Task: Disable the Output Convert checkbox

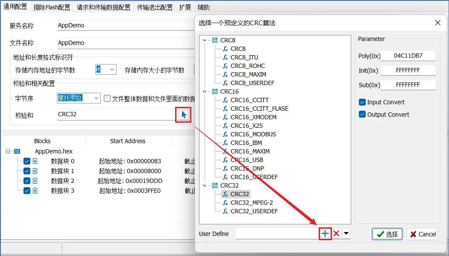Action: pyautogui.click(x=362, y=115)
